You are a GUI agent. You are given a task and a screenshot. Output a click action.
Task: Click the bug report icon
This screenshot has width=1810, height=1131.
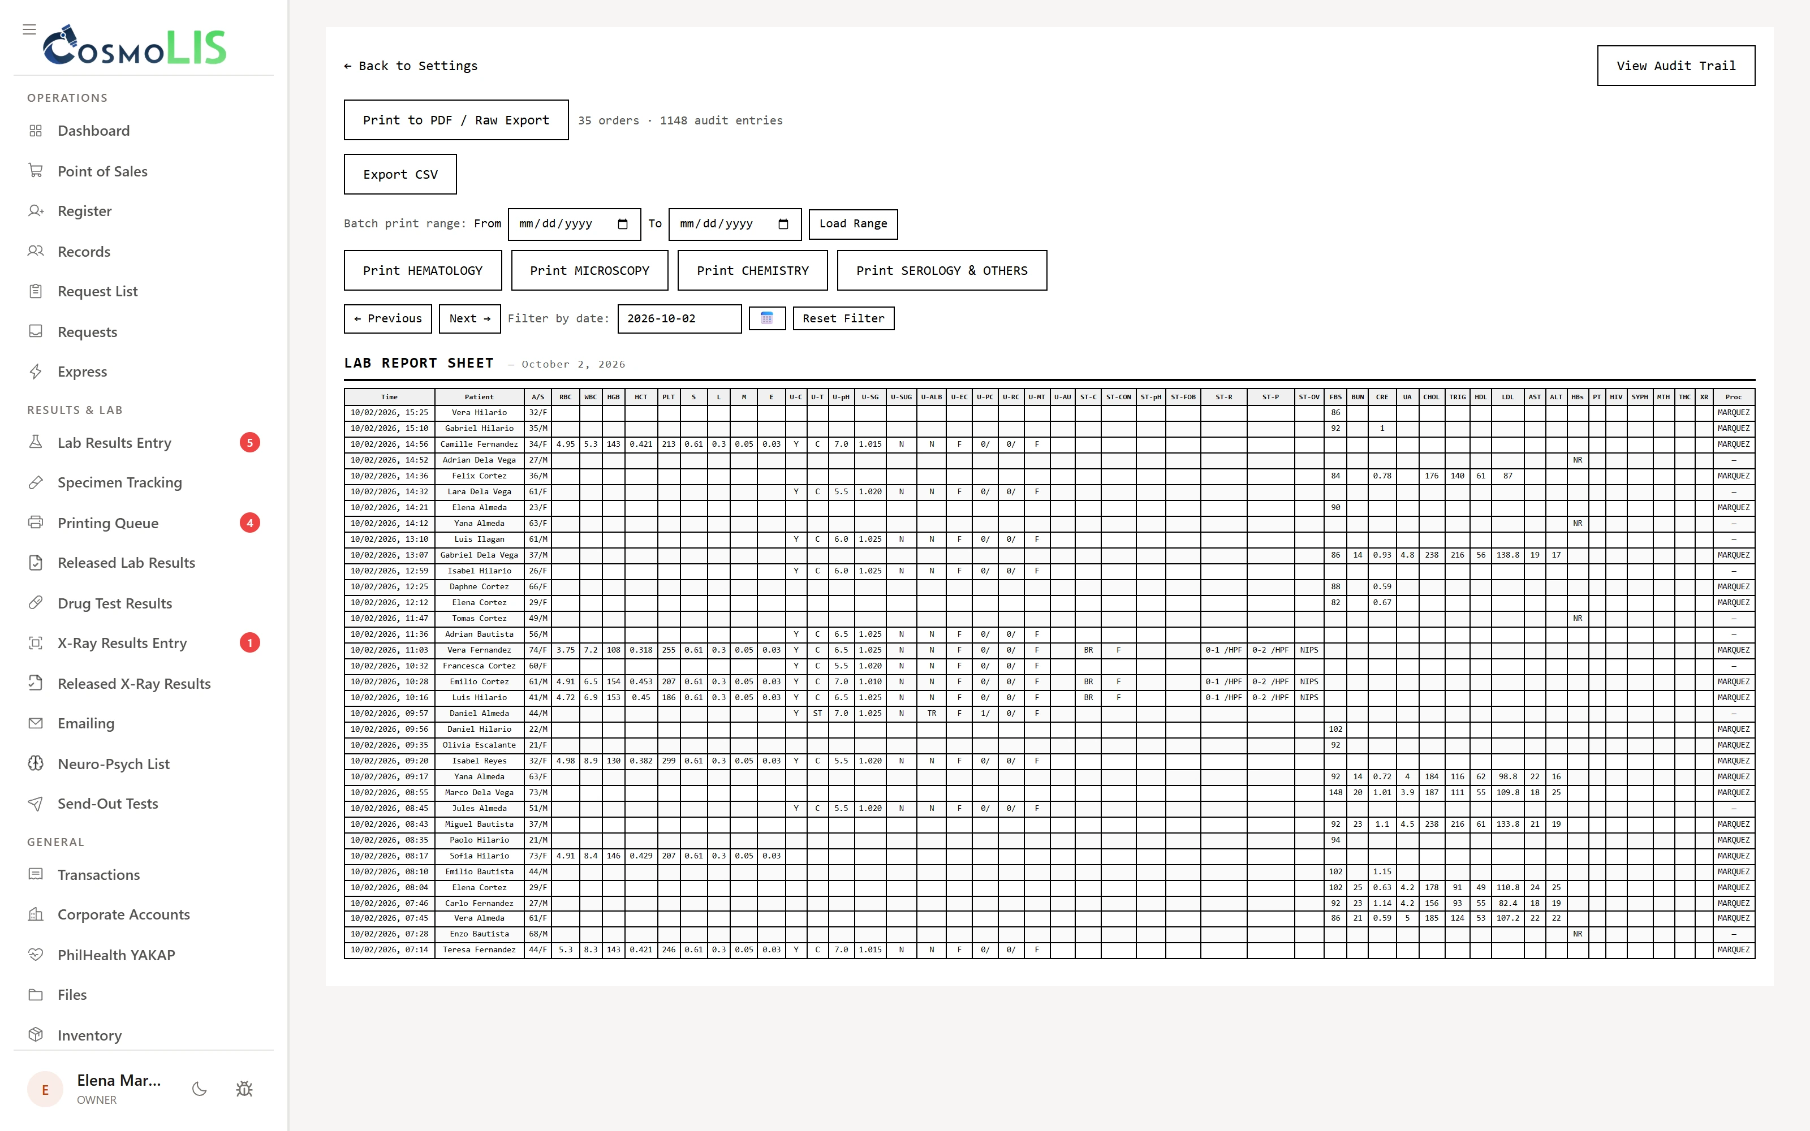[x=244, y=1089]
